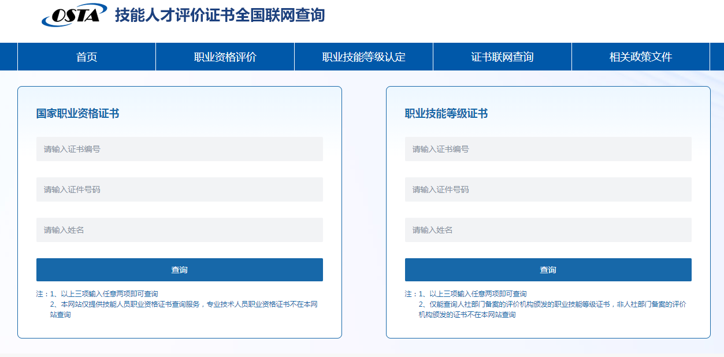This screenshot has width=724, height=357.
Task: Focus ID number field under 国家职业资格证书
Action: 179,189
